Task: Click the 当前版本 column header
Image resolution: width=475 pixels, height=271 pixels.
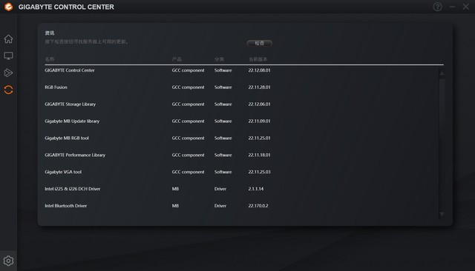Action: [258, 59]
